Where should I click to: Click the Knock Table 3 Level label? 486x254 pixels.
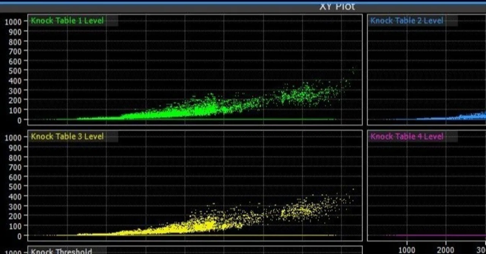coord(67,136)
